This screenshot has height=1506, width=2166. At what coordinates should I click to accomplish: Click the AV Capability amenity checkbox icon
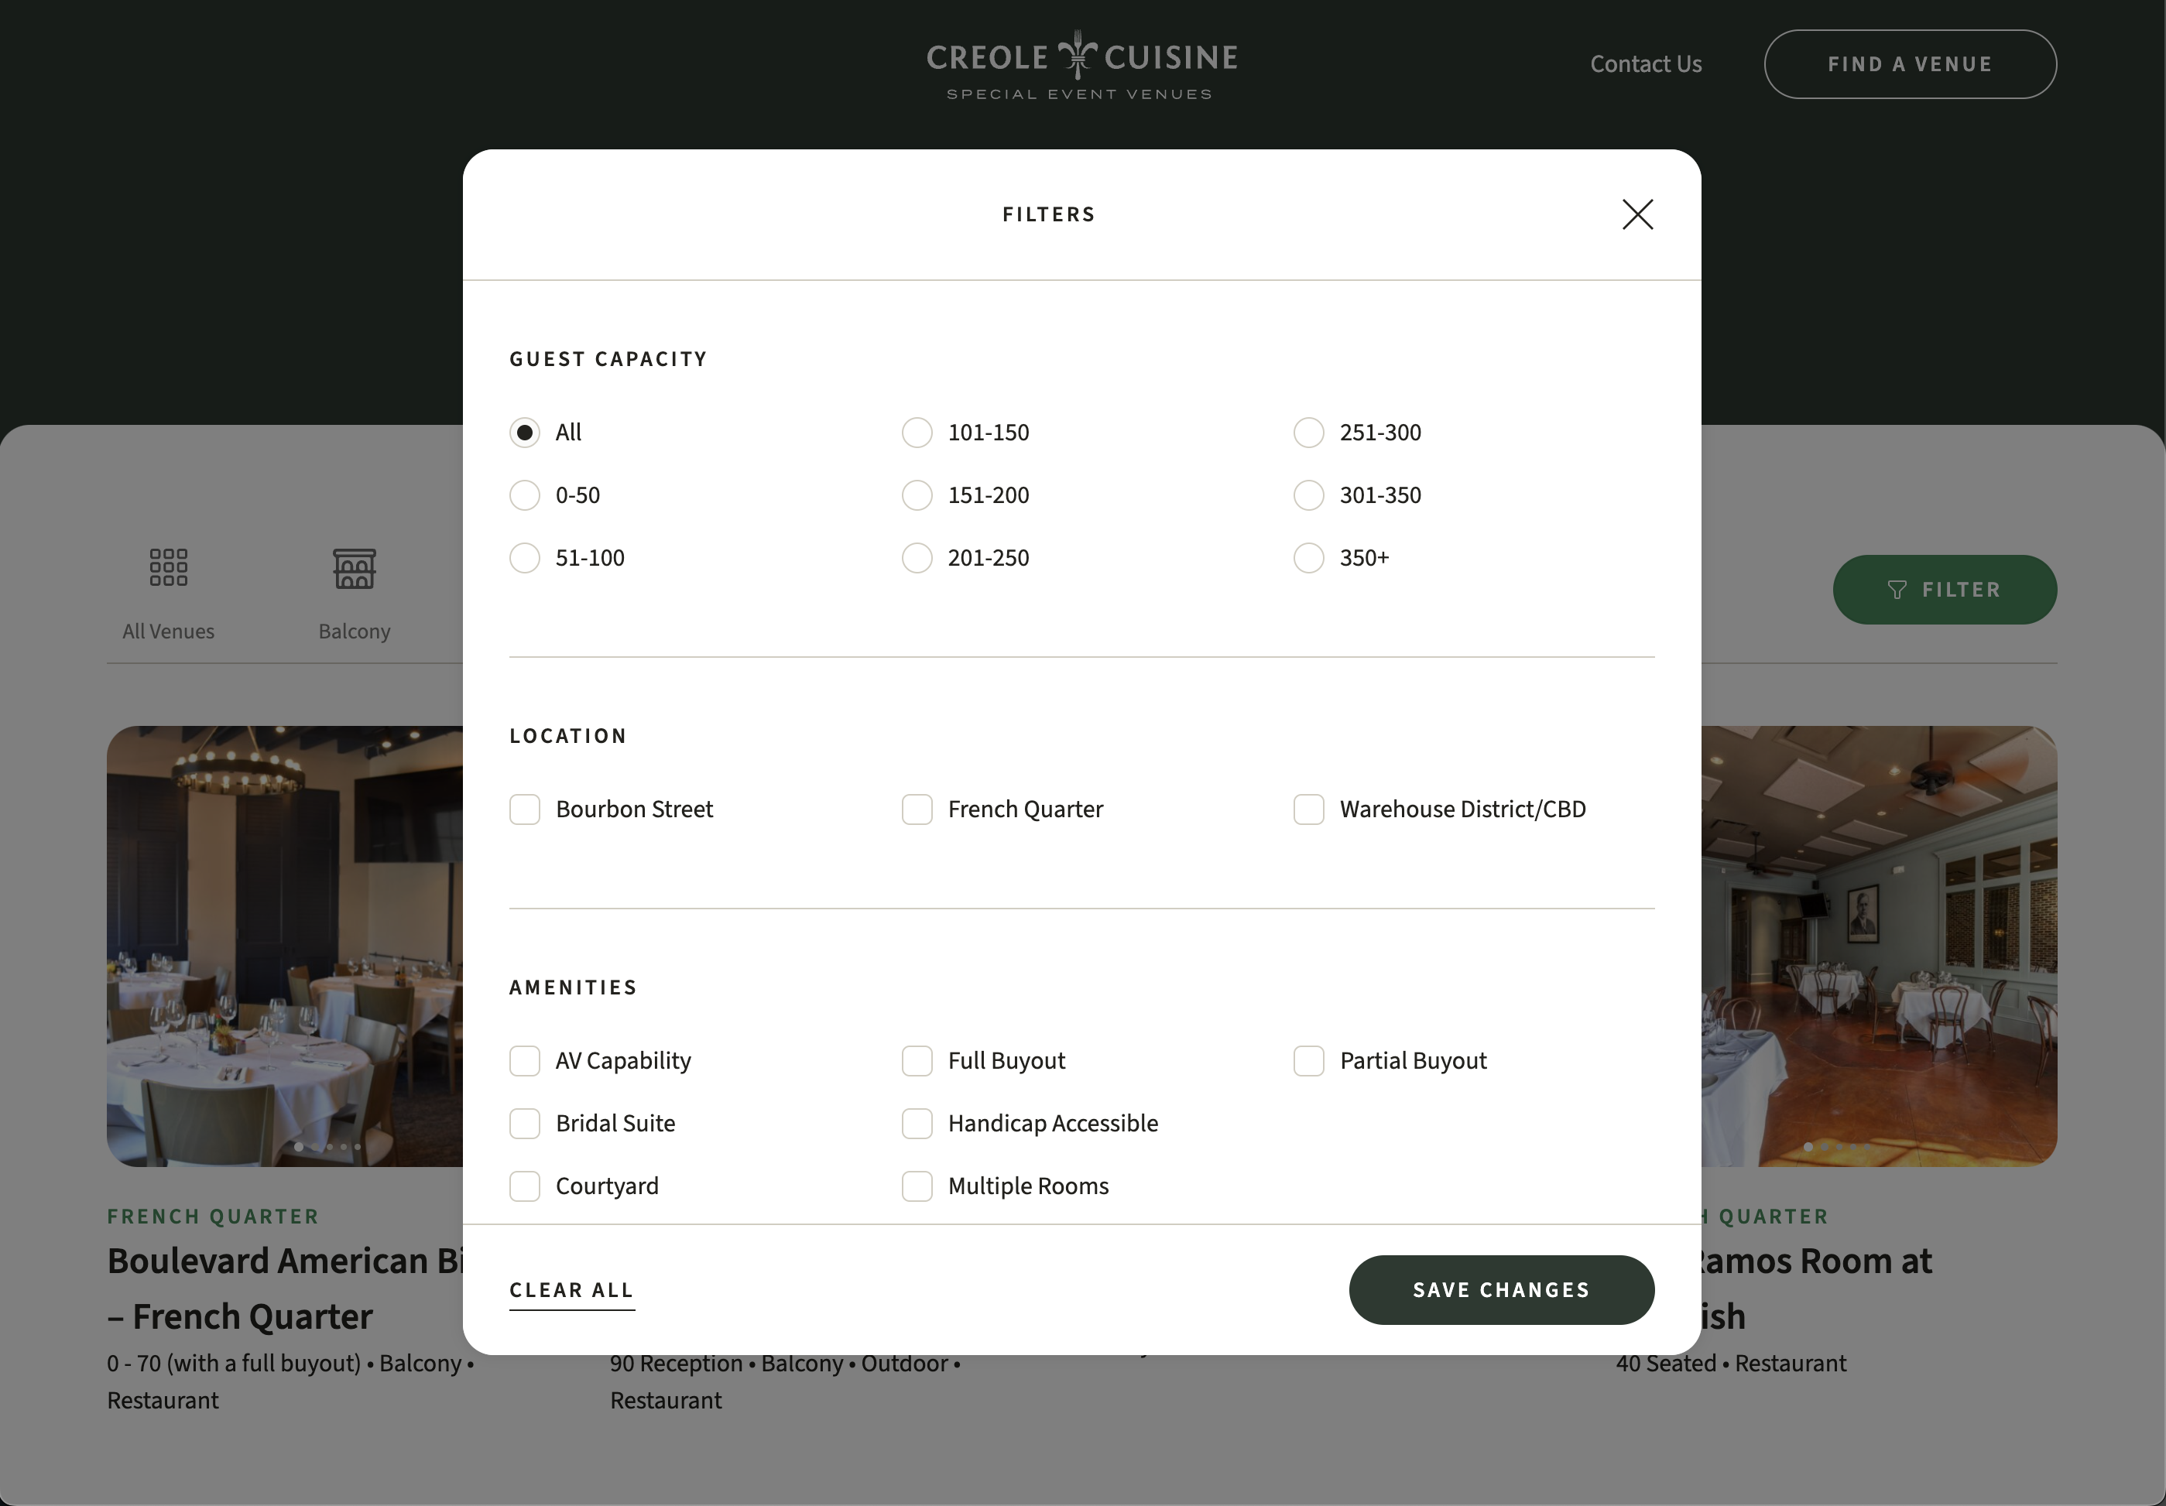pos(525,1060)
